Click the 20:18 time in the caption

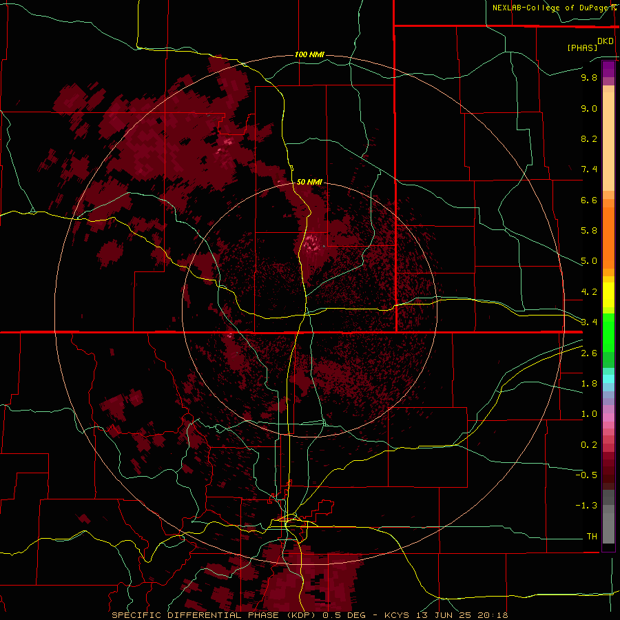pos(493,615)
